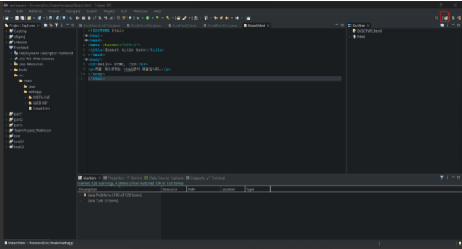462x249 pixels.
Task: Close the Outline view tab
Action: pos(368,25)
